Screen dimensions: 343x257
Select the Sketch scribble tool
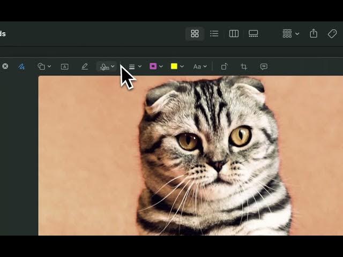tap(21, 66)
